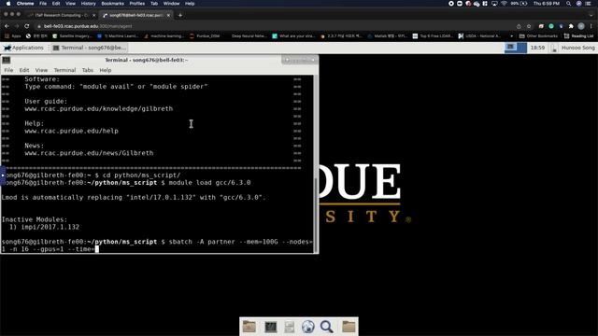Click the 'impi/2017.1.132' inactive module line
The width and height of the screenshot is (598, 336).
click(x=45, y=227)
